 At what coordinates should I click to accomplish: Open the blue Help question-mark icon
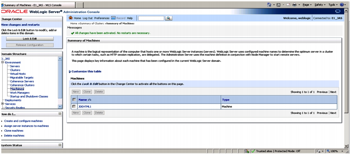coord(342,5)
